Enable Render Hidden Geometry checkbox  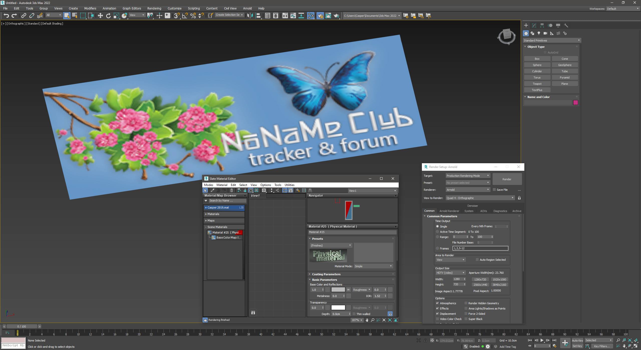[466, 303]
